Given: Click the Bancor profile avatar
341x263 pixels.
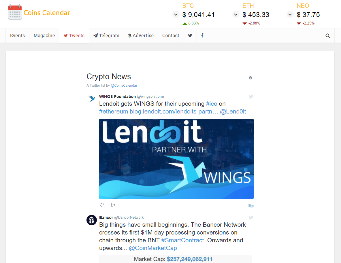Looking at the screenshot, I should tap(91, 220).
